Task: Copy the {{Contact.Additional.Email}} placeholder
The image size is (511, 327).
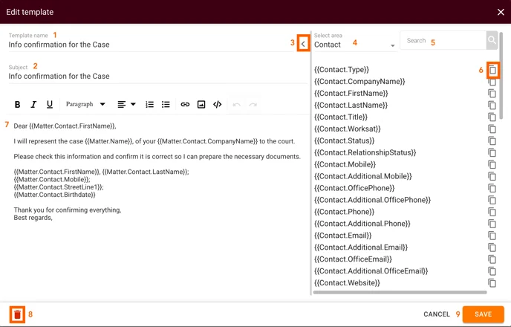Action: tap(492, 247)
